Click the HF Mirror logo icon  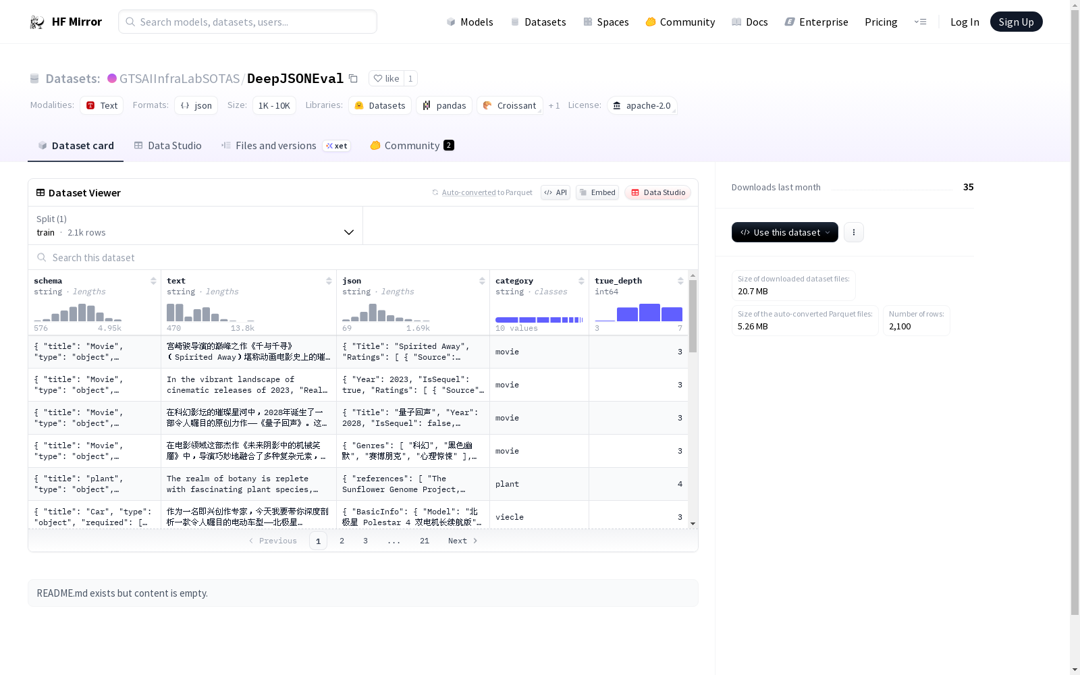tap(37, 22)
